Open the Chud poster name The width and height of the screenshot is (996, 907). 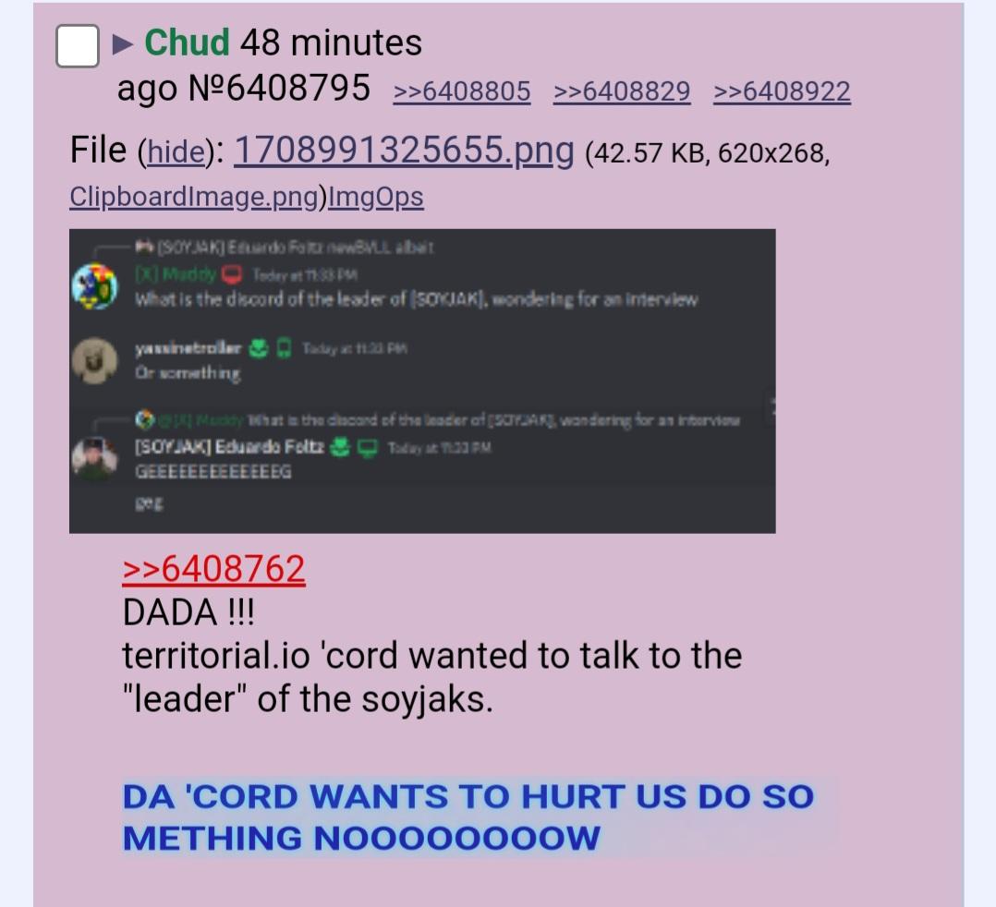point(187,42)
